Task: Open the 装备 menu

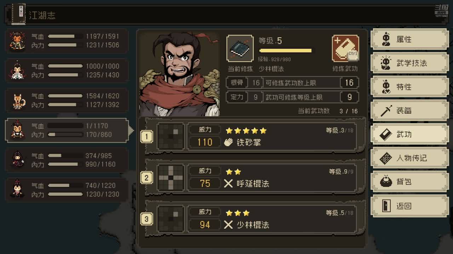Action: click(x=409, y=110)
